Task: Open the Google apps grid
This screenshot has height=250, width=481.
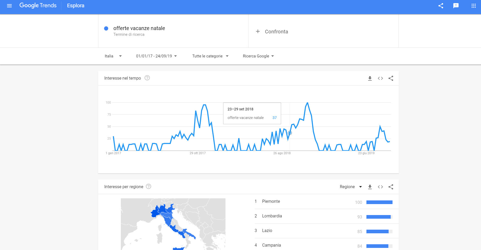Action: click(473, 6)
